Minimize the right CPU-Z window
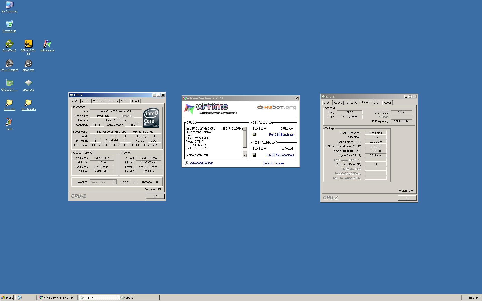The width and height of the screenshot is (482, 301). [x=406, y=97]
